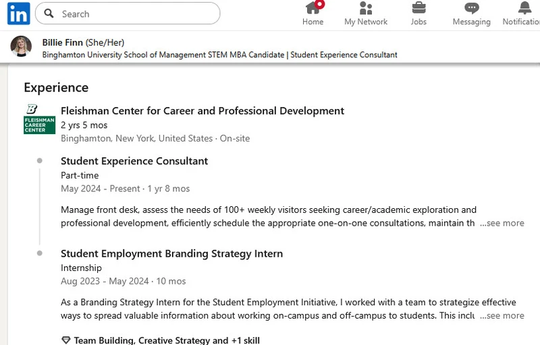Select the Student Experience Consultant position title
540x345 pixels.
[x=134, y=161]
